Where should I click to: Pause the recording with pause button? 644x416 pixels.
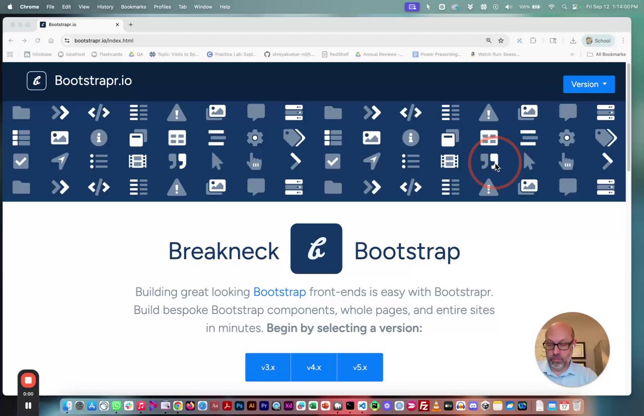coord(28,405)
